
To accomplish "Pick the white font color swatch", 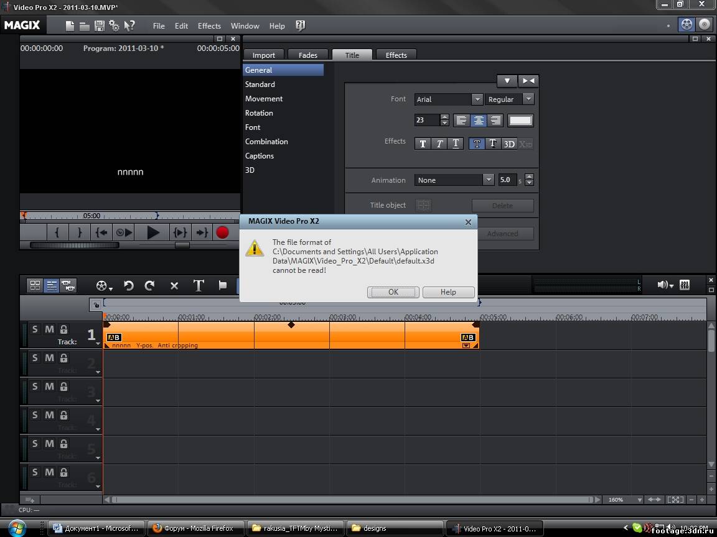I will pyautogui.click(x=520, y=120).
